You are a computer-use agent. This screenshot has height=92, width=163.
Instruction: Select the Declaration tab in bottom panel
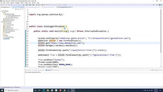point(41,71)
